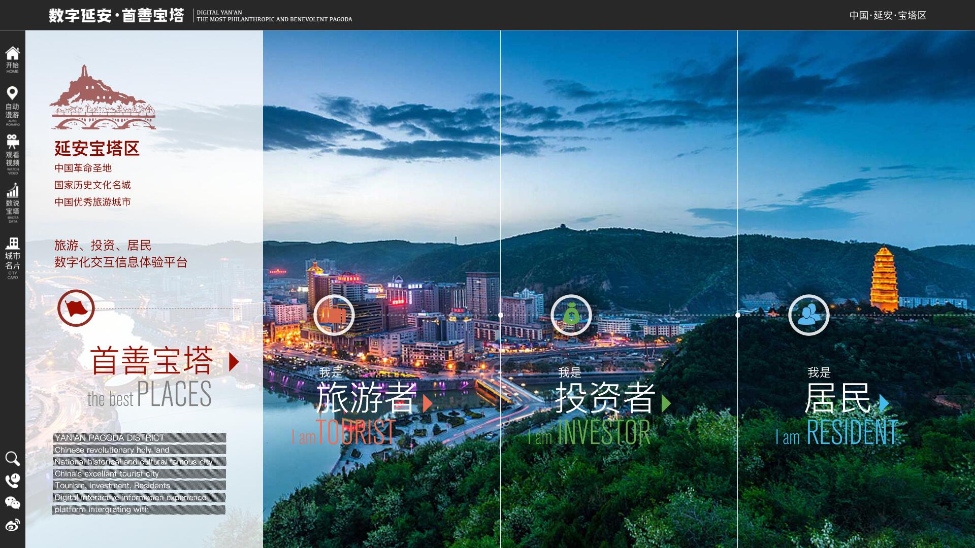Image resolution: width=975 pixels, height=548 pixels.
Task: Open the WeChat icon in sidebar
Action: 12,503
